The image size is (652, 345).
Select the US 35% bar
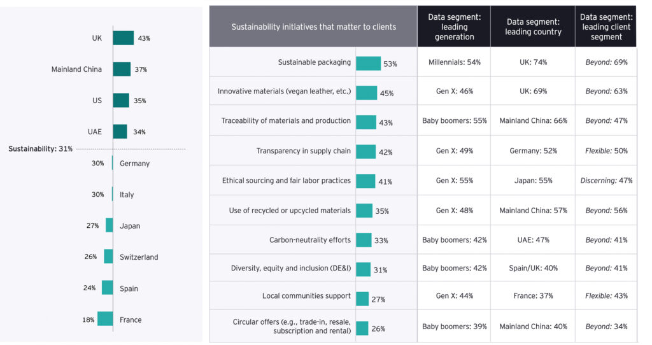[121, 101]
